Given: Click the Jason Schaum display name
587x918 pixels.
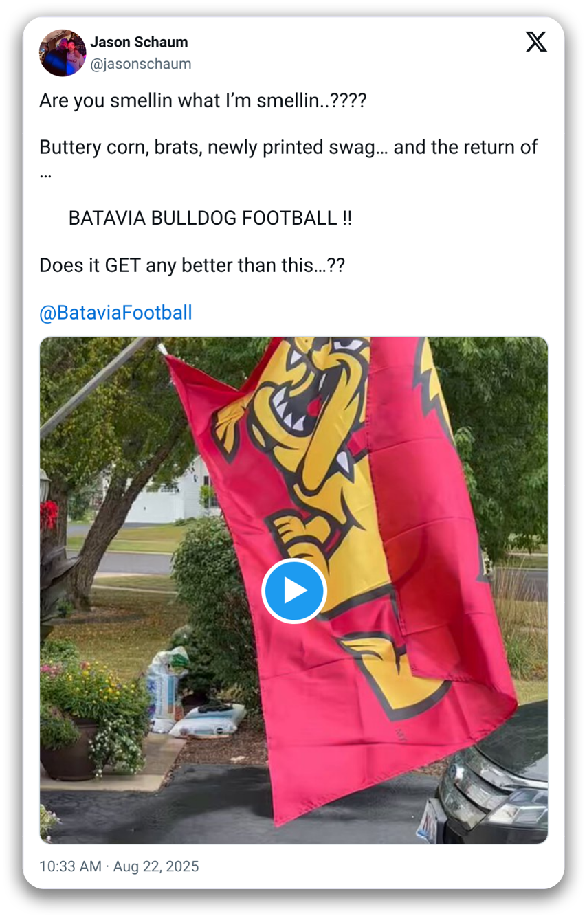Looking at the screenshot, I should coord(139,42).
